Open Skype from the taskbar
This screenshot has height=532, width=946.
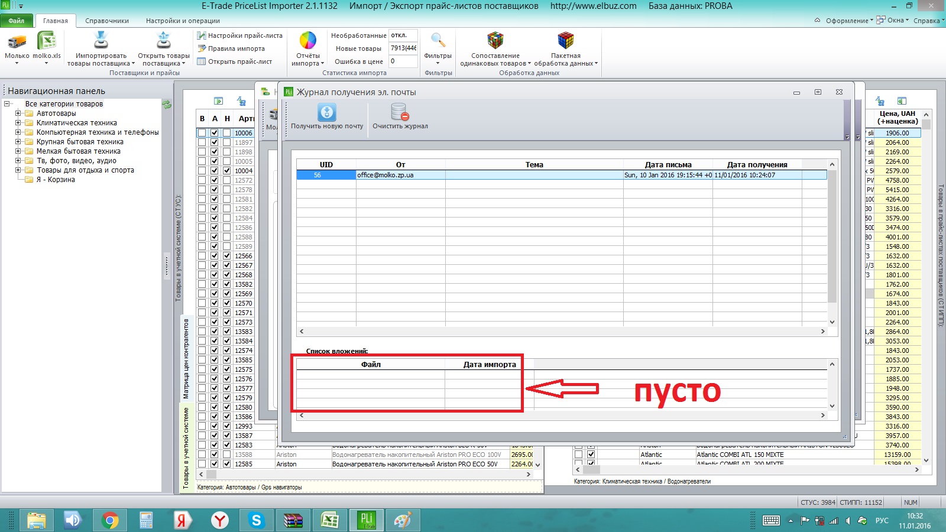click(x=256, y=520)
